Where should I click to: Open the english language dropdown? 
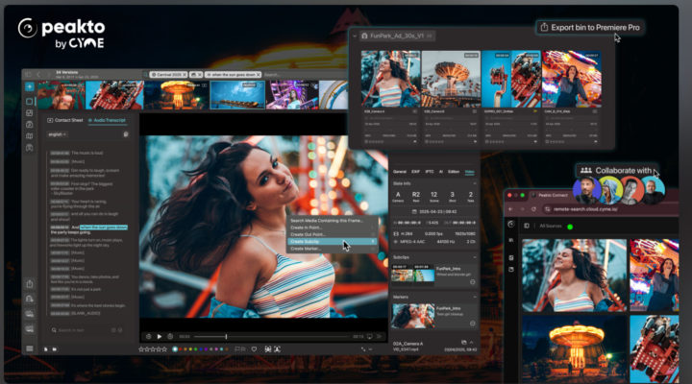(58, 134)
